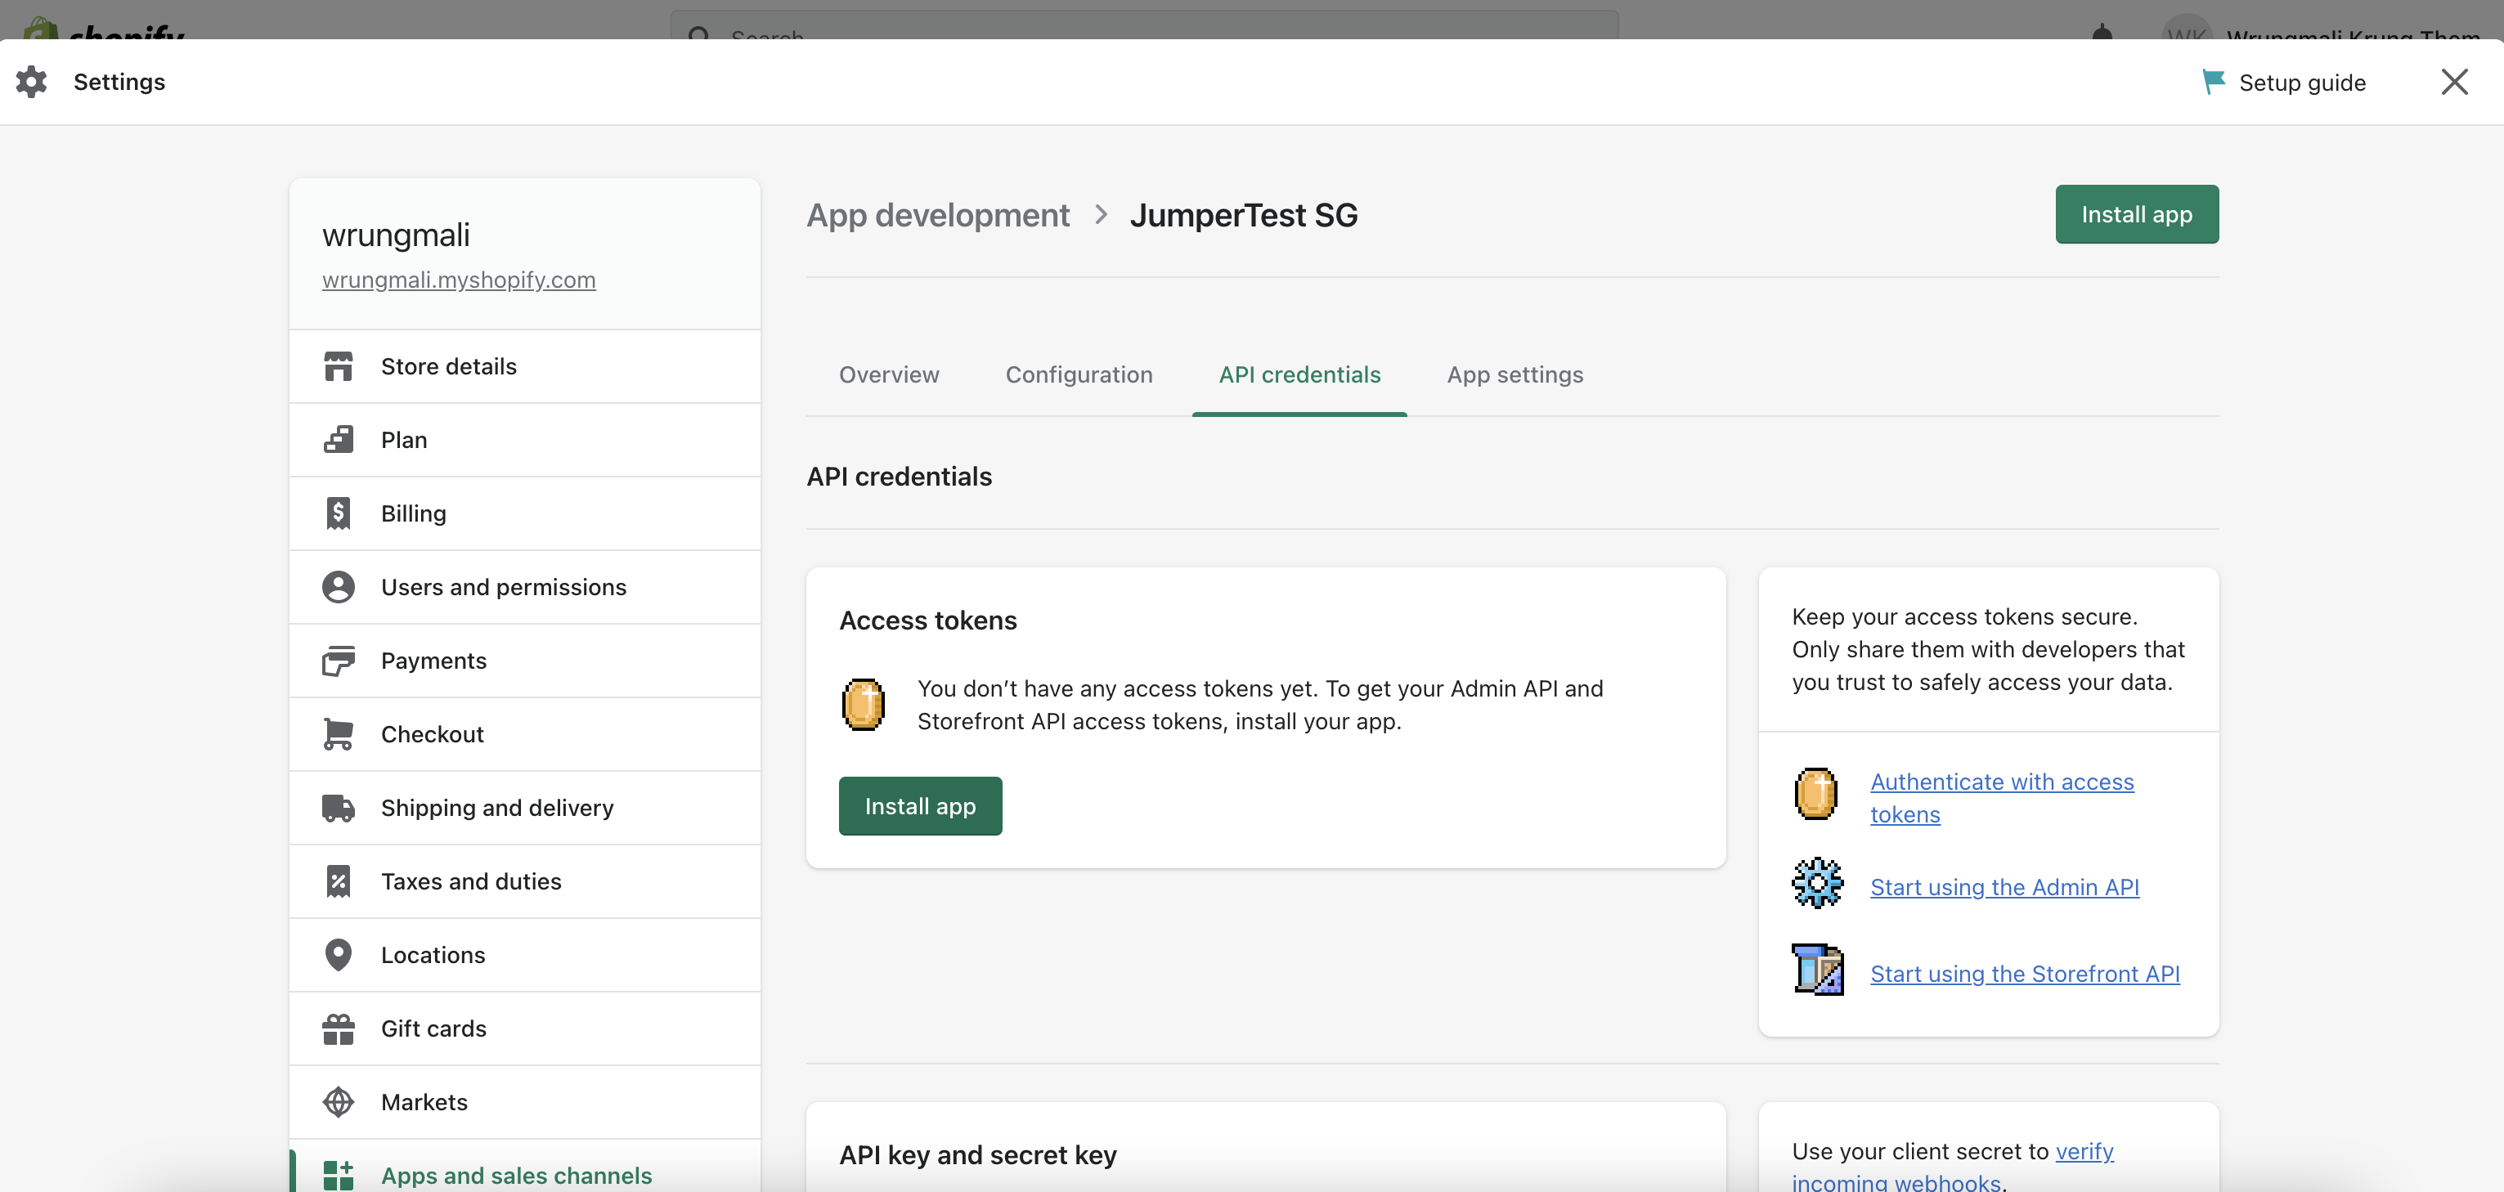Click the Markets globe icon

pos(339,1101)
